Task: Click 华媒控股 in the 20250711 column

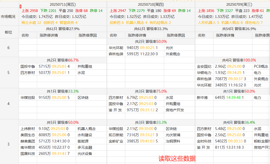Action: (28, 98)
